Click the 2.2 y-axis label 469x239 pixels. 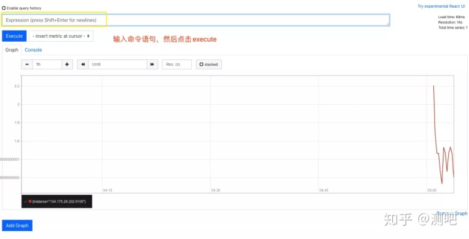coord(16,86)
